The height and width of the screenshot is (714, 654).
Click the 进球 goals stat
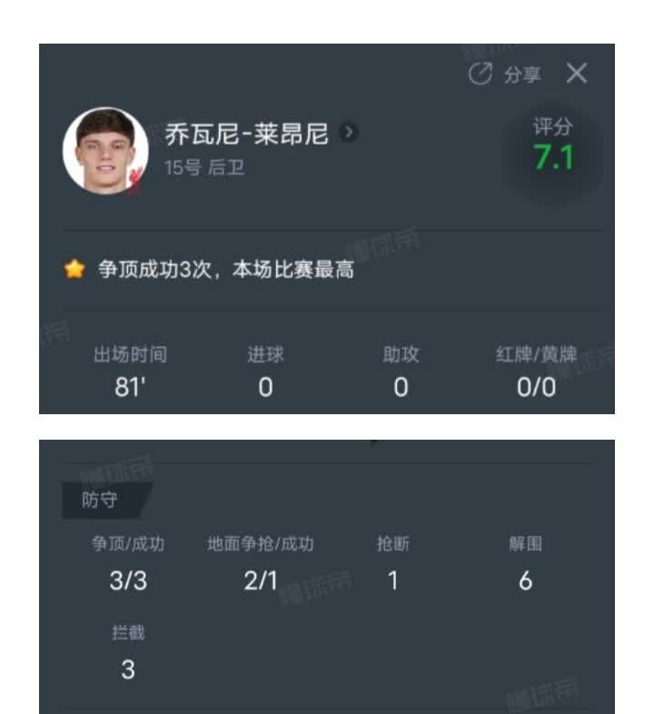coord(265,372)
